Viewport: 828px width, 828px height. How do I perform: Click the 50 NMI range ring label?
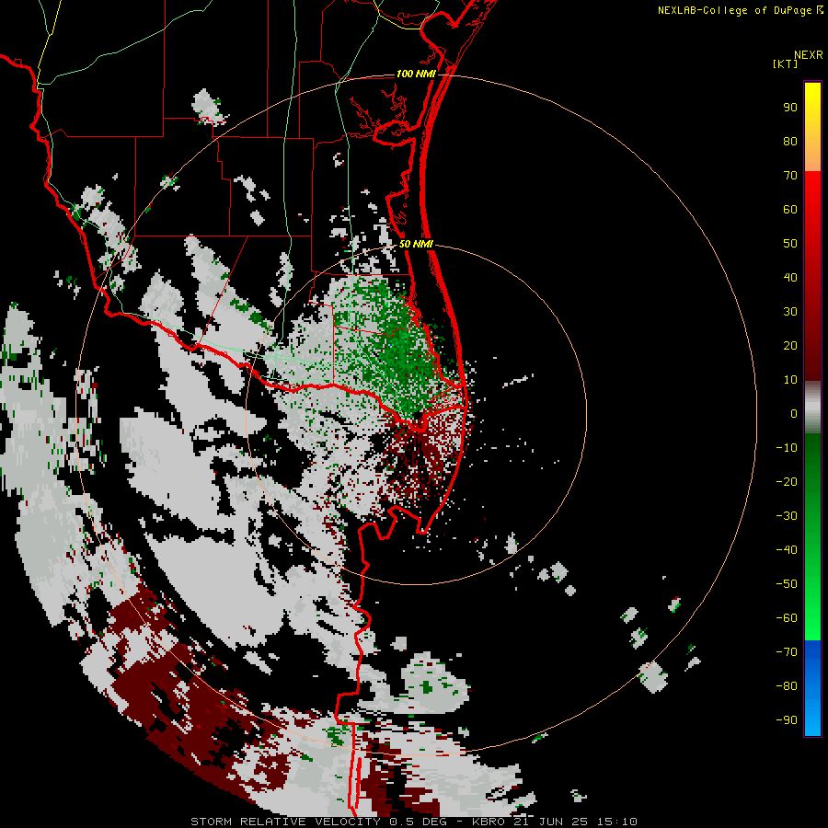(x=416, y=244)
